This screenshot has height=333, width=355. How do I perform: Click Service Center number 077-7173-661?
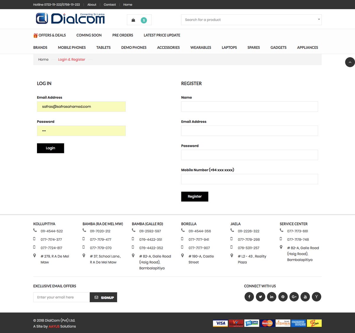tap(298, 231)
